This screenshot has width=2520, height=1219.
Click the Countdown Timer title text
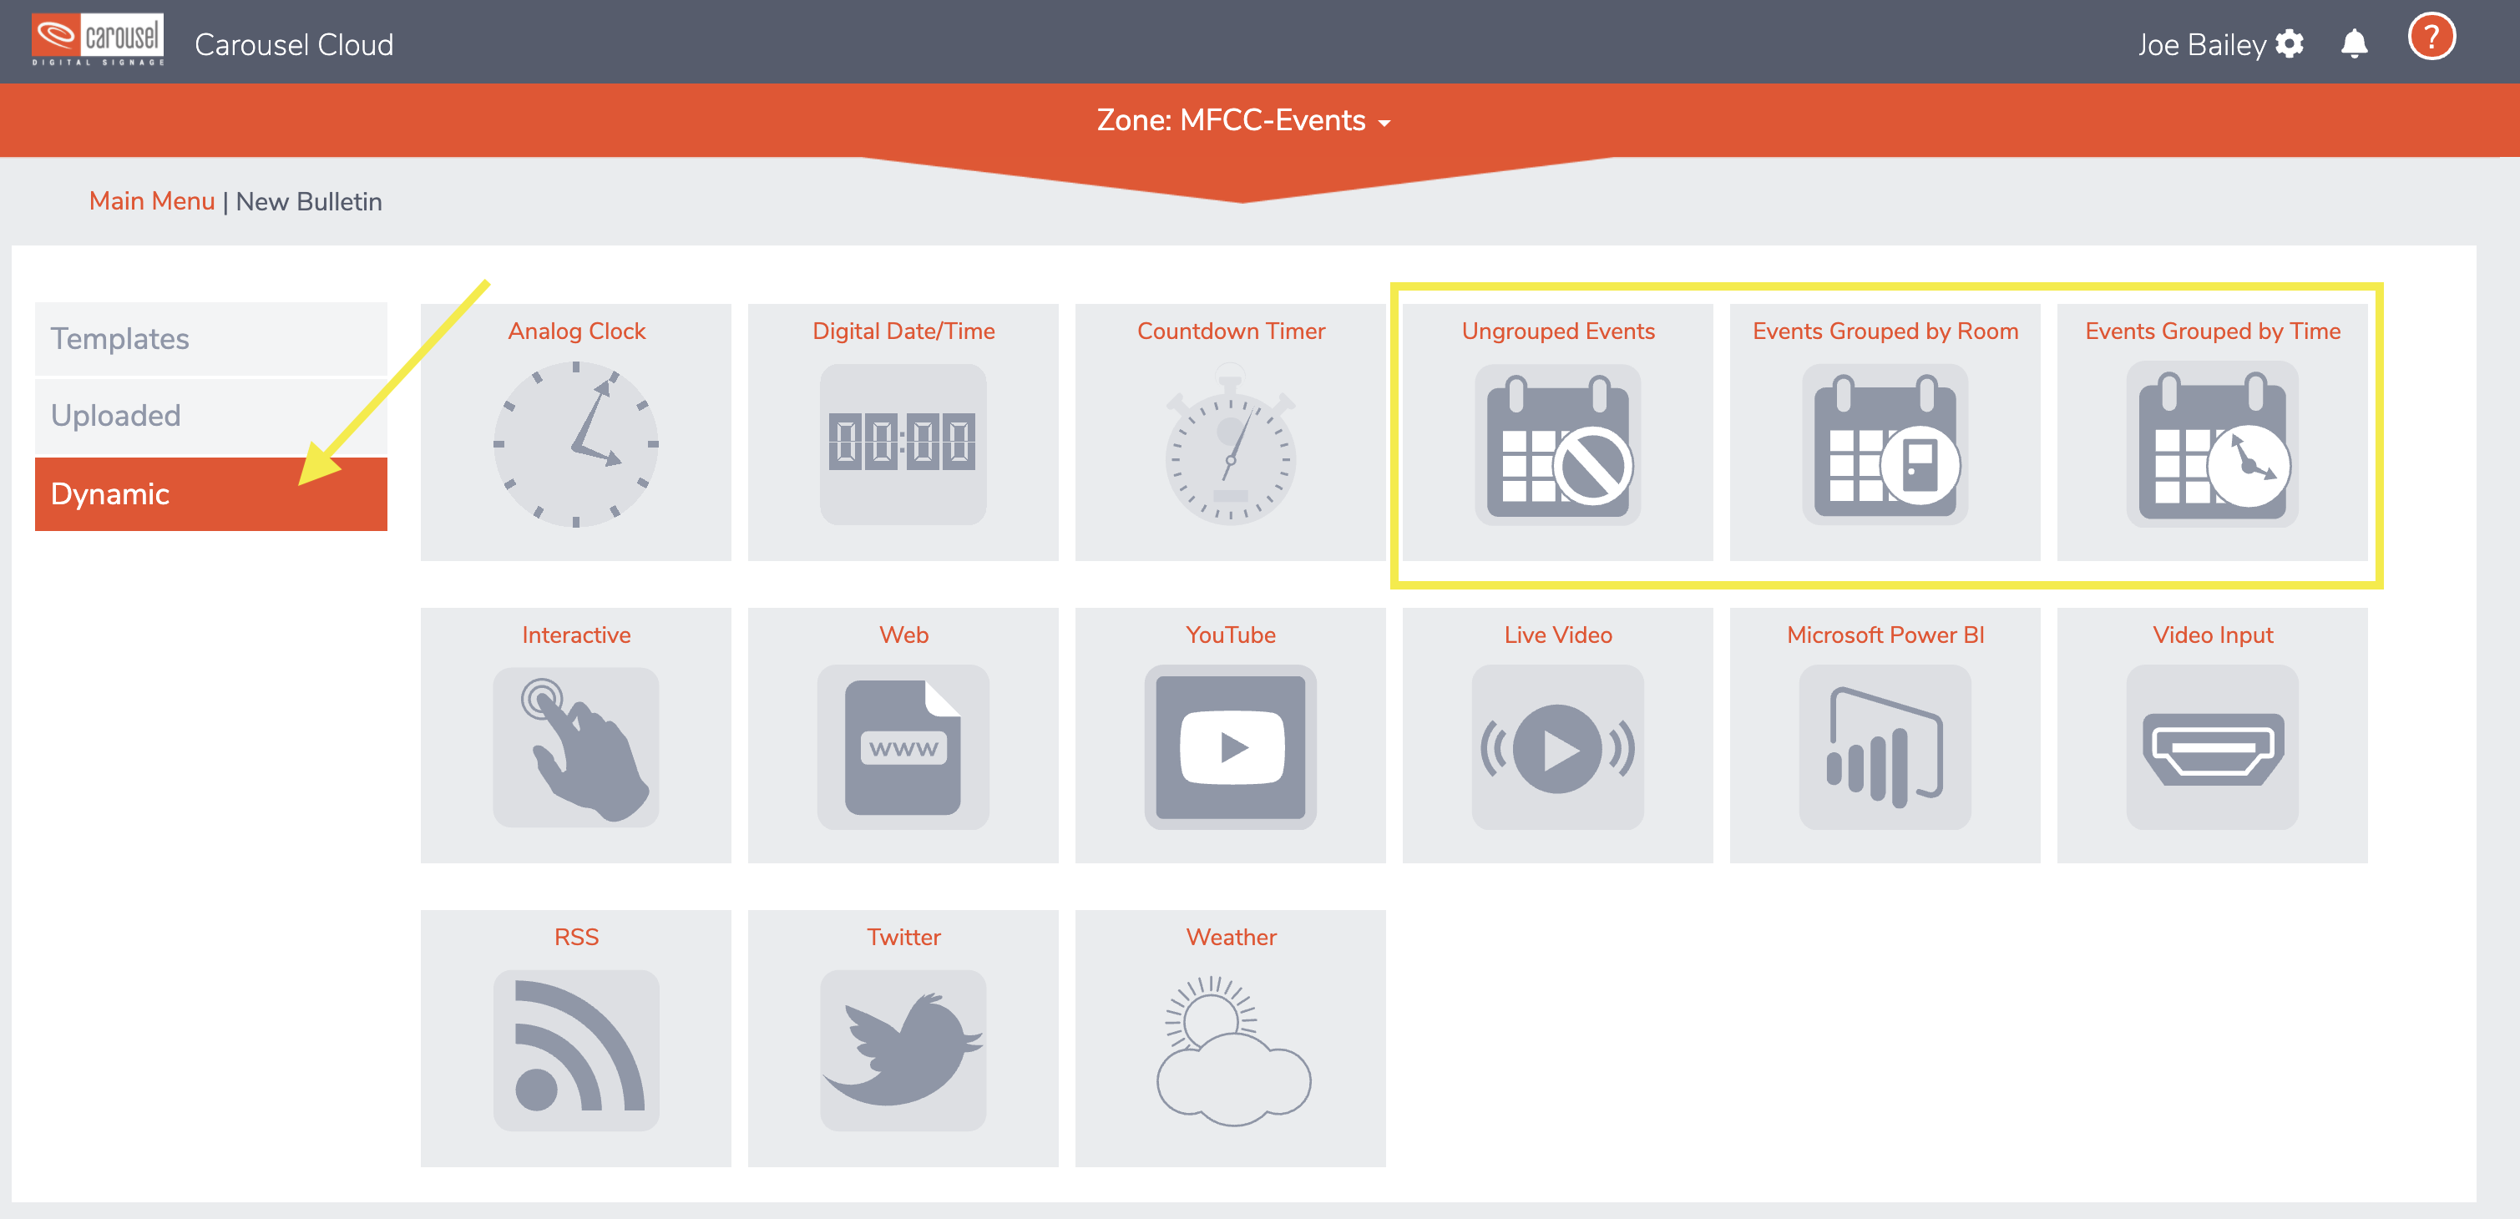(1231, 331)
